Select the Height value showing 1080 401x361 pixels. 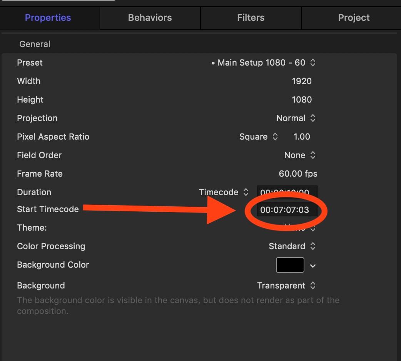coord(301,100)
